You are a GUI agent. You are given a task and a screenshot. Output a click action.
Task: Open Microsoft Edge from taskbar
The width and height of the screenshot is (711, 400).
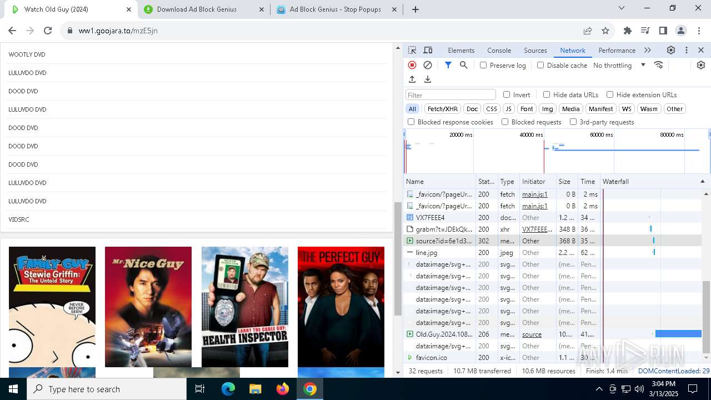228,389
